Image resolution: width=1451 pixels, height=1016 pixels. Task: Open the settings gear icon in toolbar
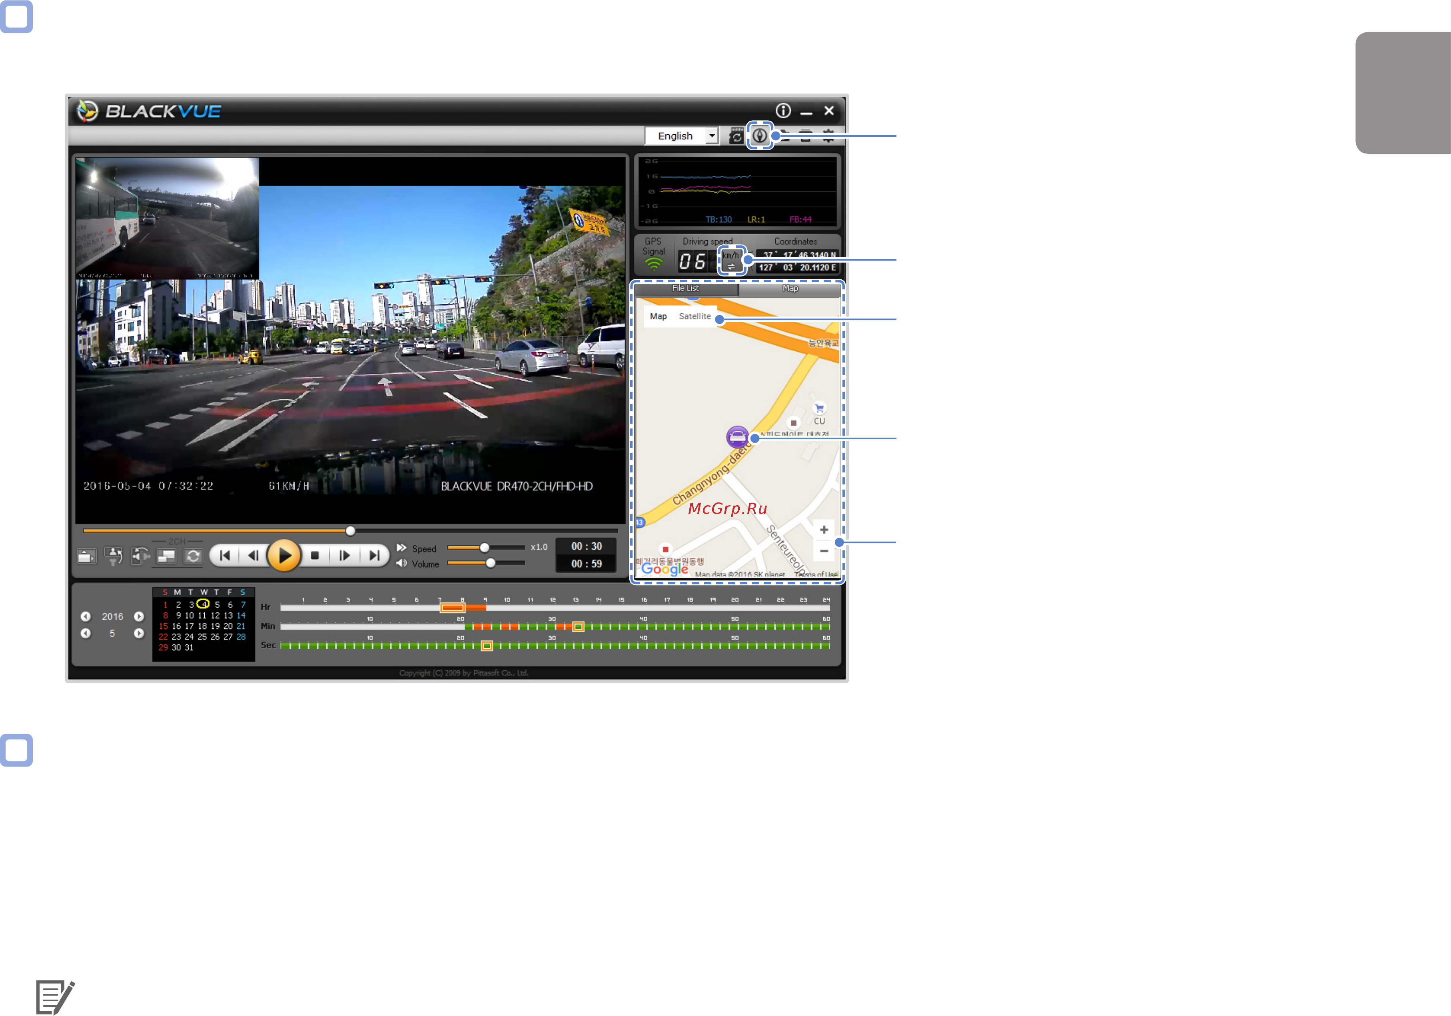click(828, 136)
